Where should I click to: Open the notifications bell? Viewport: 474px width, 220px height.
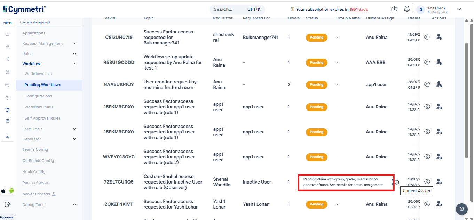point(406,9)
